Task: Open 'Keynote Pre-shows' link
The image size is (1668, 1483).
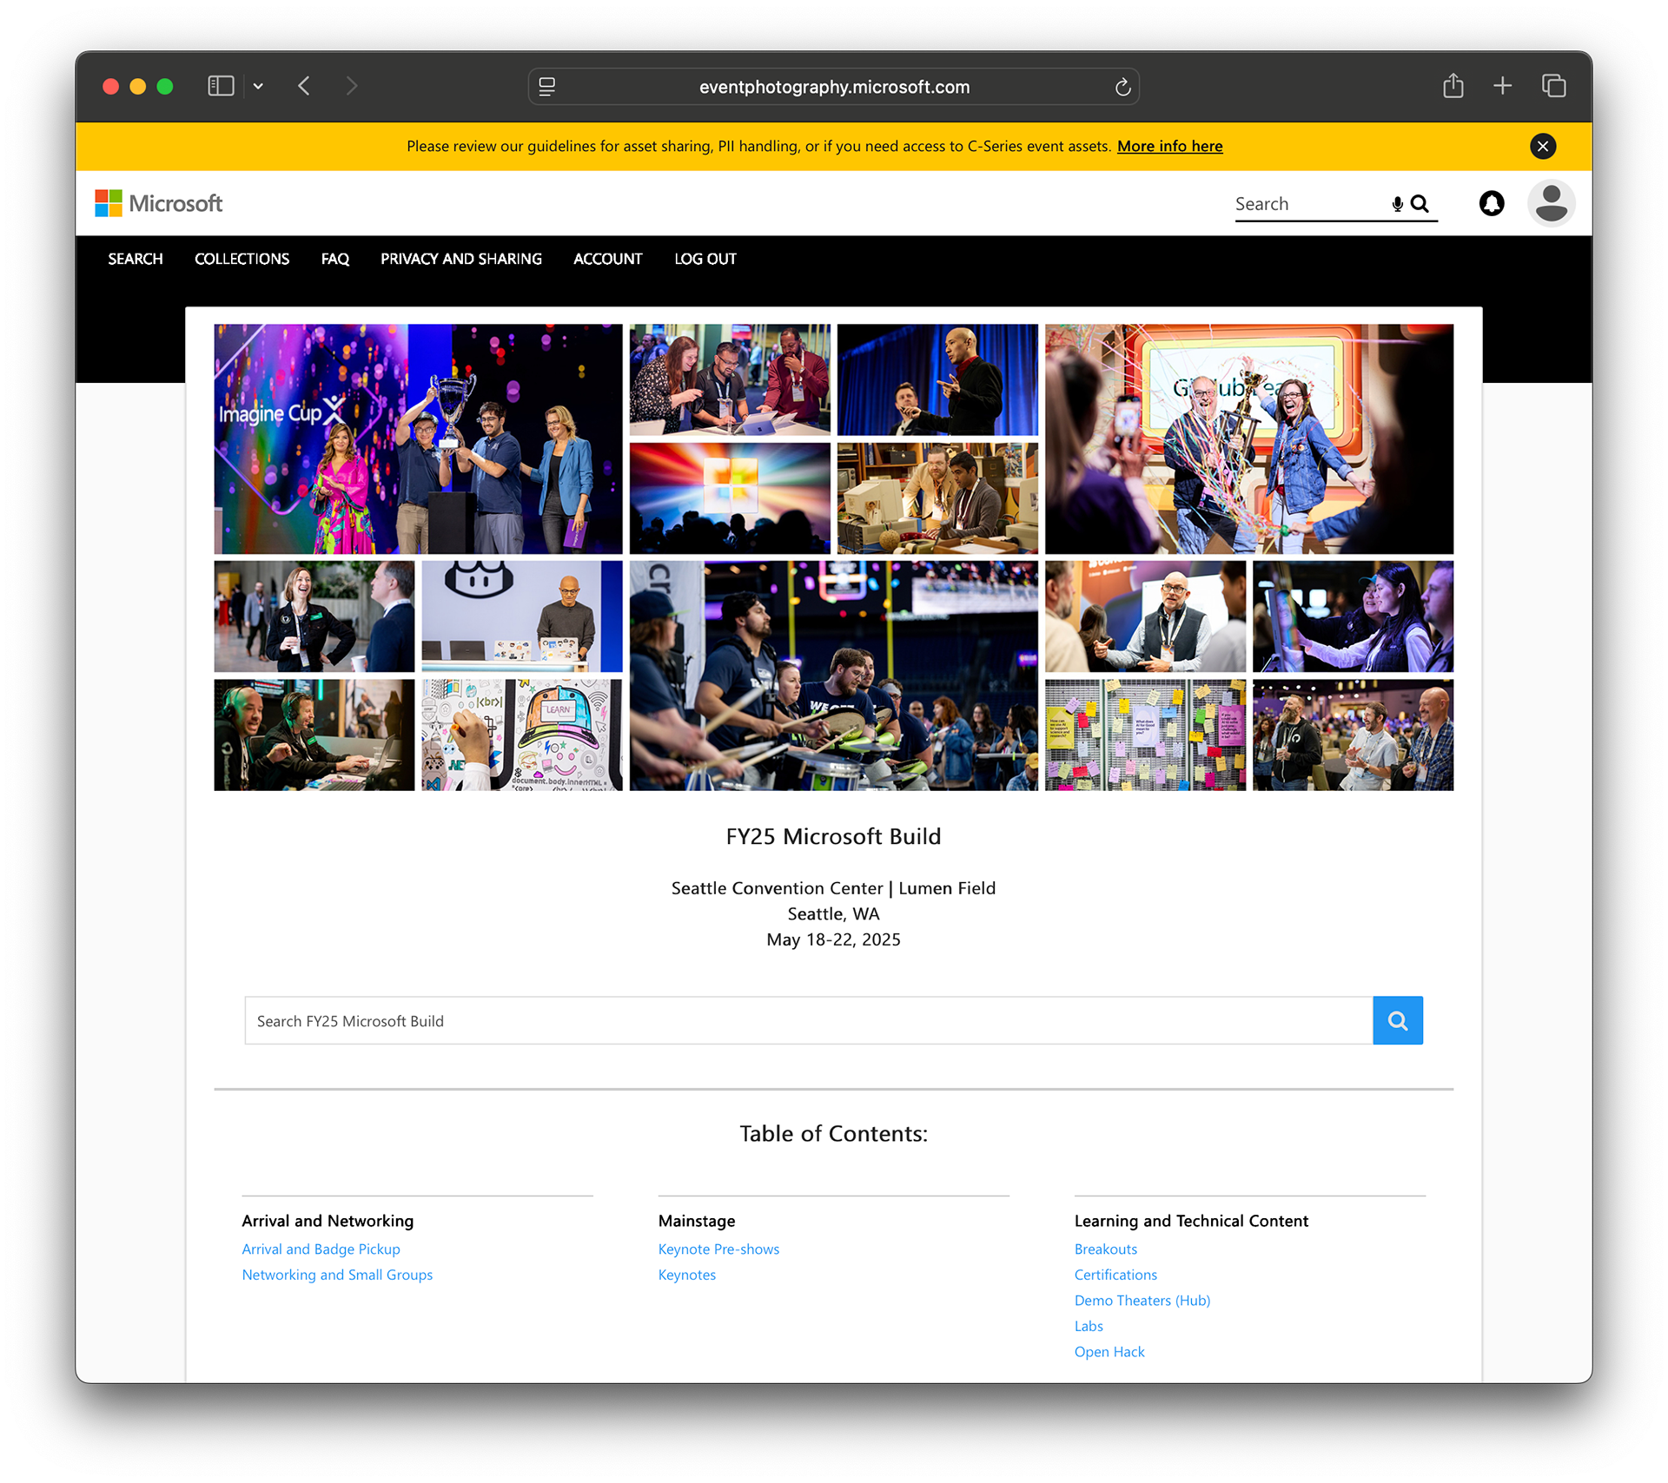Action: tap(718, 1249)
